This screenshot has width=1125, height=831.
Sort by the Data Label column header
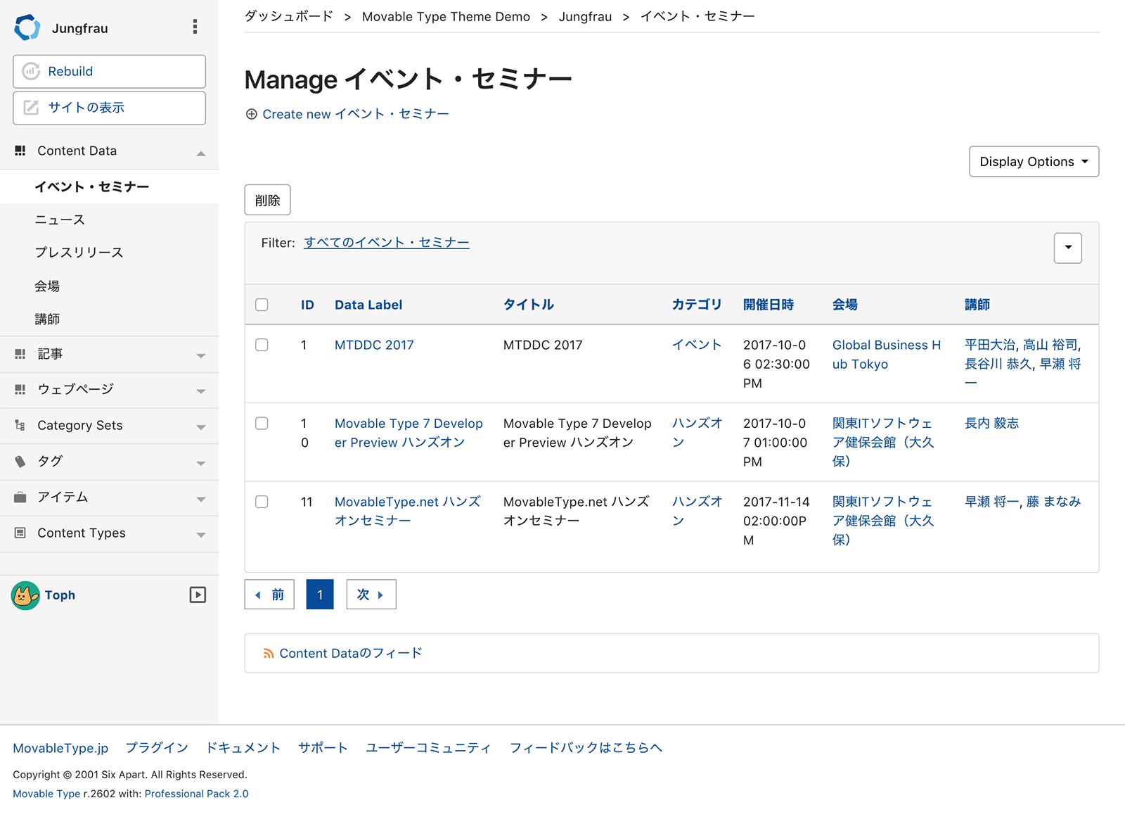(x=368, y=305)
